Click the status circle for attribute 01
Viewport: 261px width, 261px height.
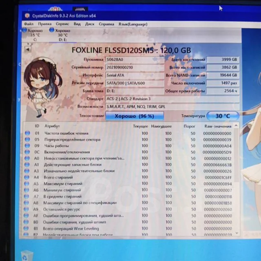tap(27, 133)
